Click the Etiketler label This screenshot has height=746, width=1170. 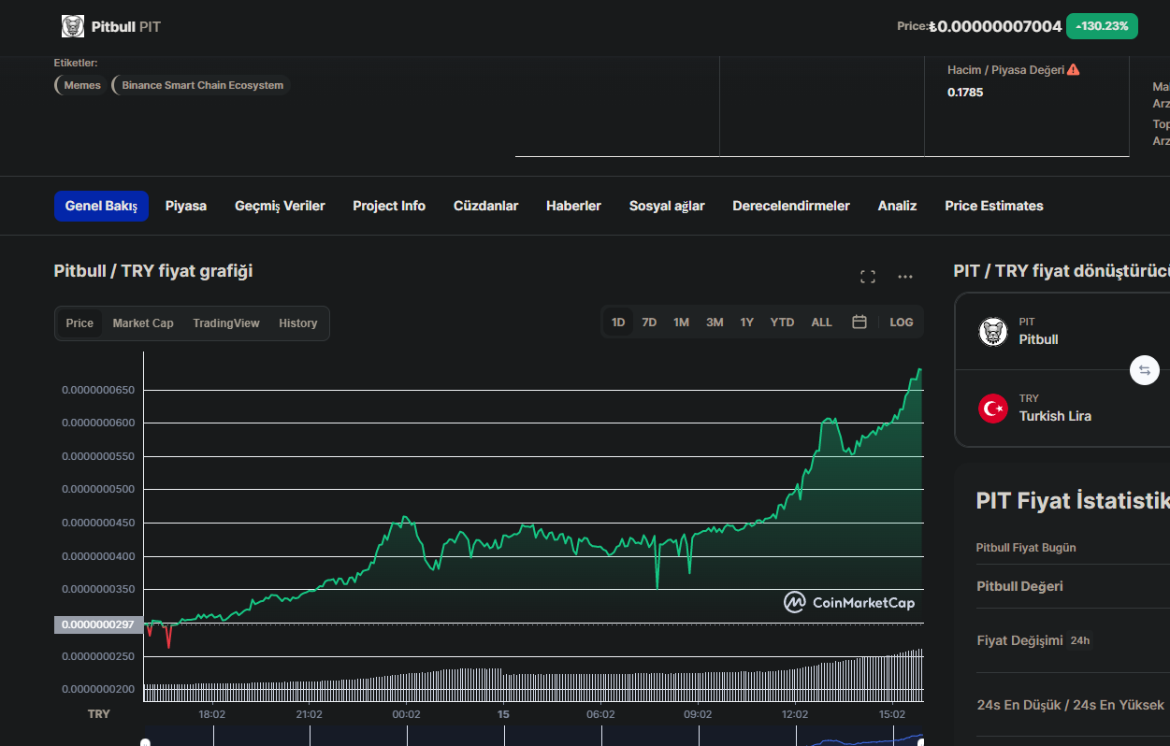coord(76,63)
